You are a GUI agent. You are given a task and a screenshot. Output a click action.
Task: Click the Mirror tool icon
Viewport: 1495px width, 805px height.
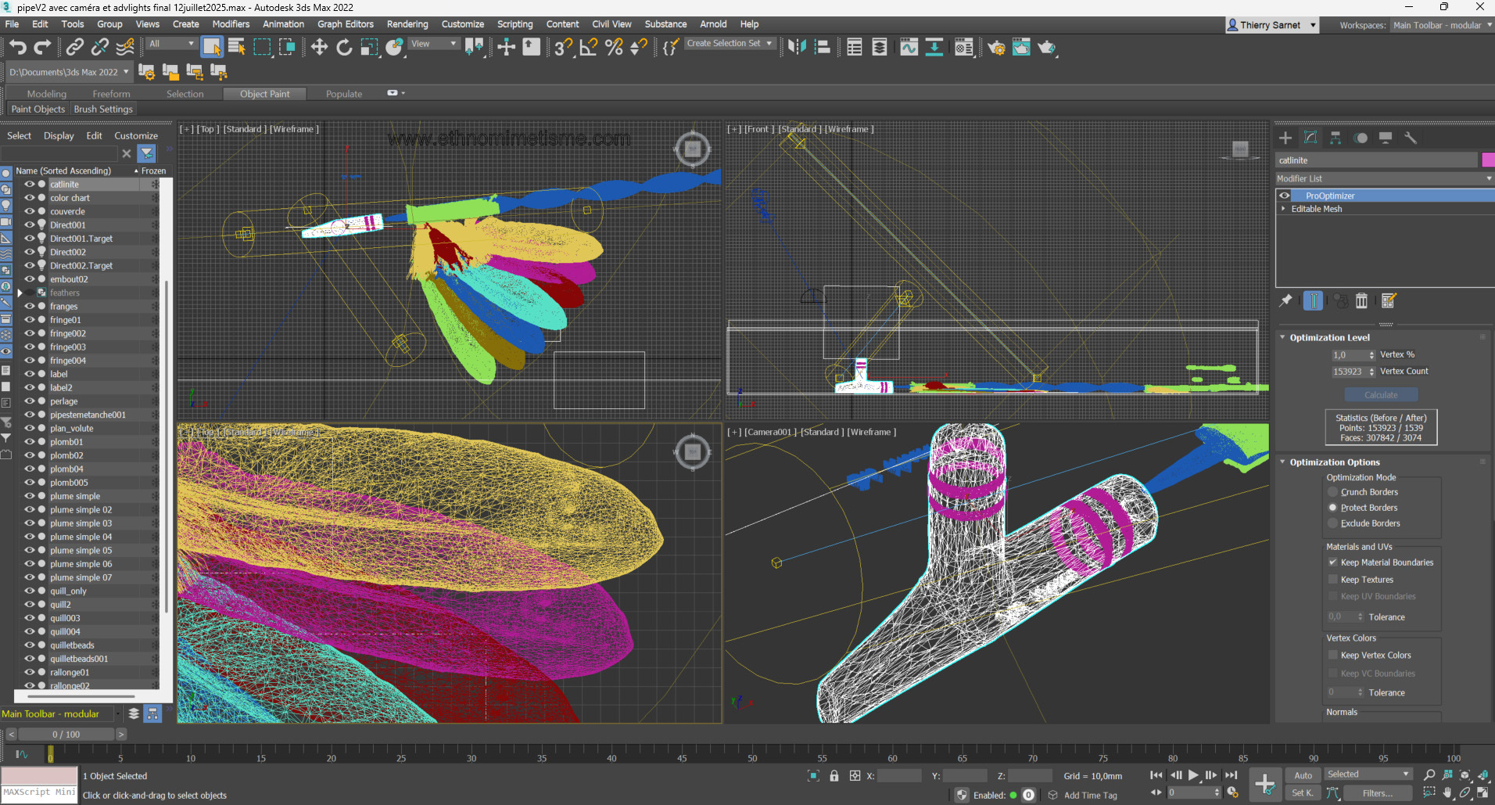(x=796, y=48)
